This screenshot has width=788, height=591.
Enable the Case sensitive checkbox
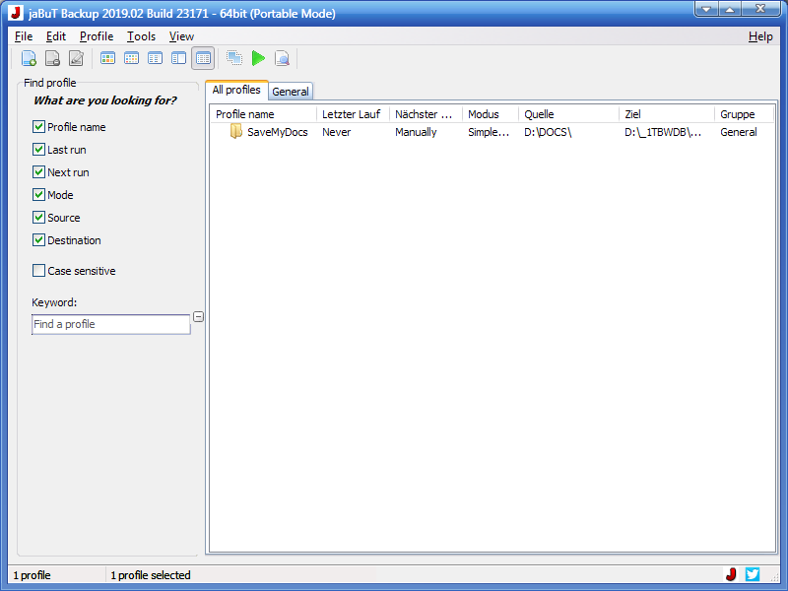click(38, 270)
